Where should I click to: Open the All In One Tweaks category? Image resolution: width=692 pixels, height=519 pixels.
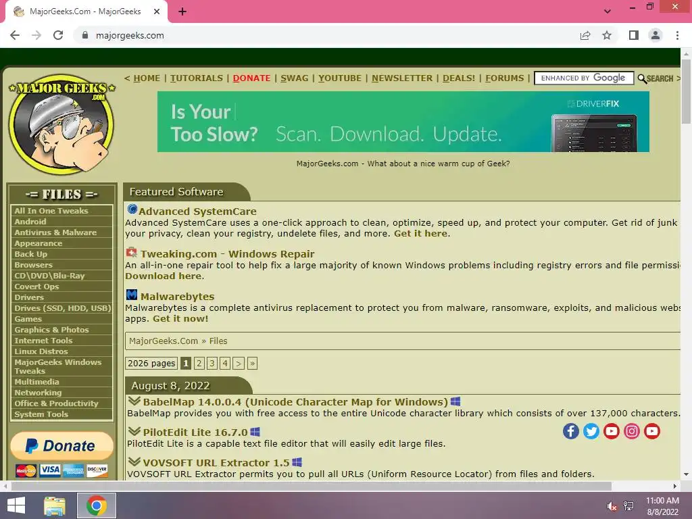61,211
